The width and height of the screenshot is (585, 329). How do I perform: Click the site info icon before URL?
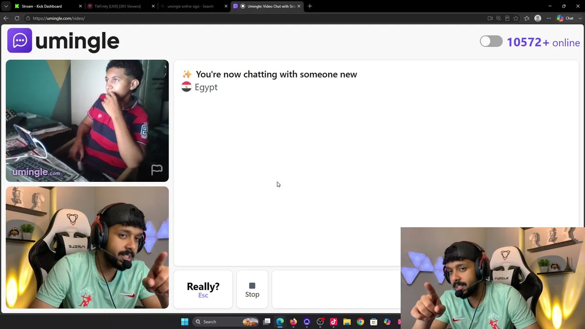click(x=28, y=18)
